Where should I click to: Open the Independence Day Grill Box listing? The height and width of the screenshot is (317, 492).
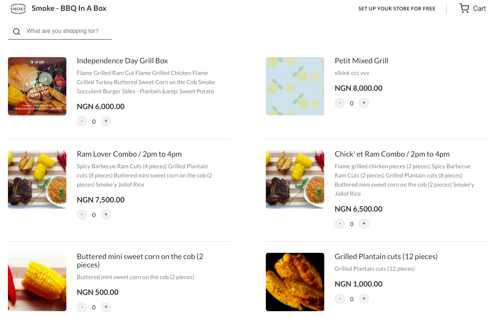click(122, 61)
